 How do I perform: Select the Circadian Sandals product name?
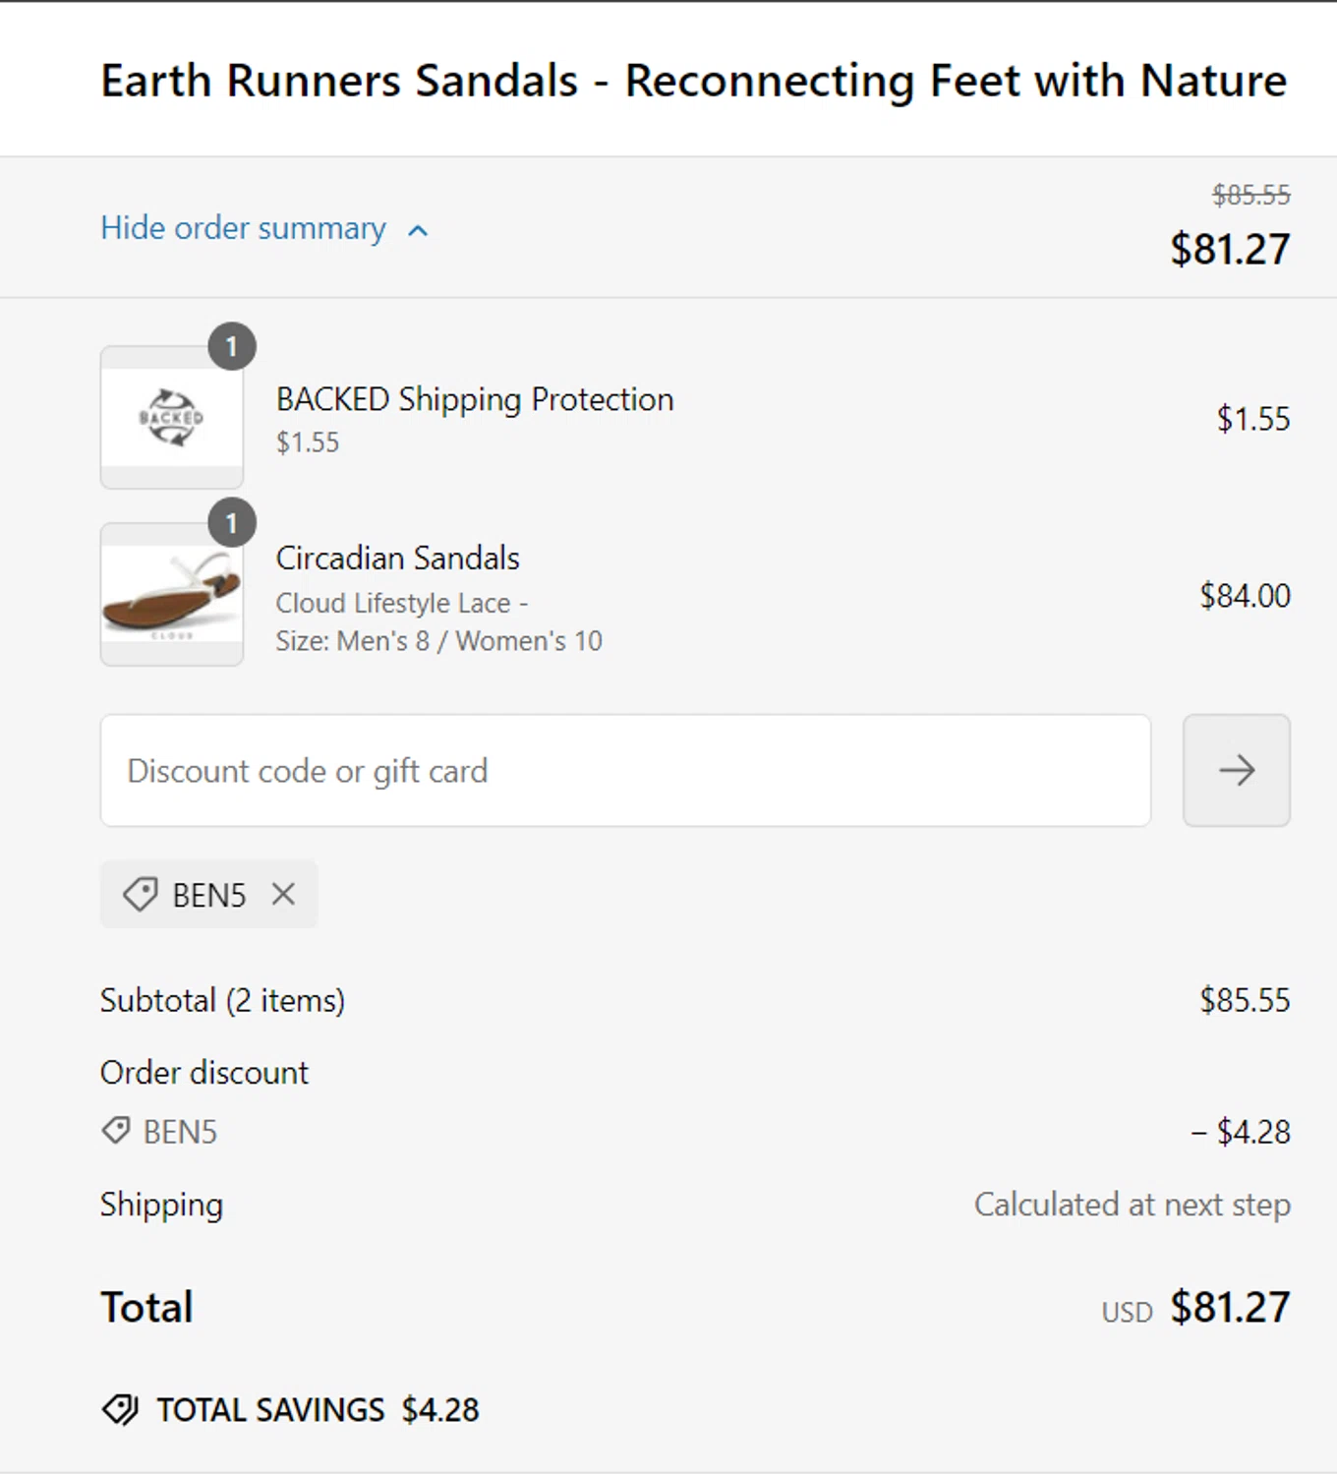tap(397, 558)
